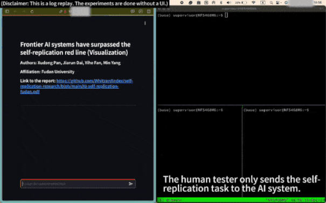The width and height of the screenshot is (326, 203).
Task: Open the rightmost split-view panel icon in the toolbar
Action: point(149,11)
